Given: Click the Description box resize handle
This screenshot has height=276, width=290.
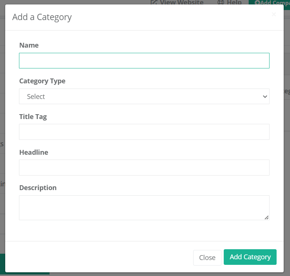Looking at the screenshot, I should [267, 217].
